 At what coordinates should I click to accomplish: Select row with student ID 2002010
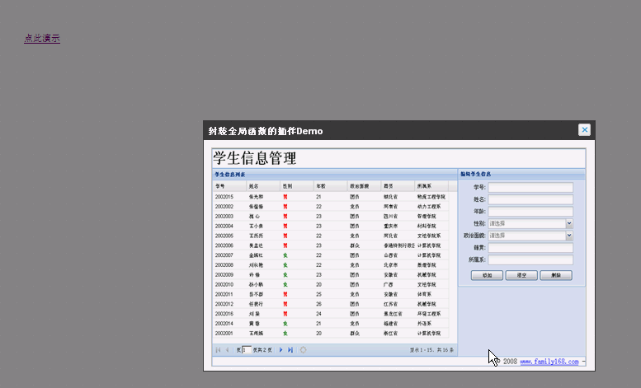(x=331, y=285)
